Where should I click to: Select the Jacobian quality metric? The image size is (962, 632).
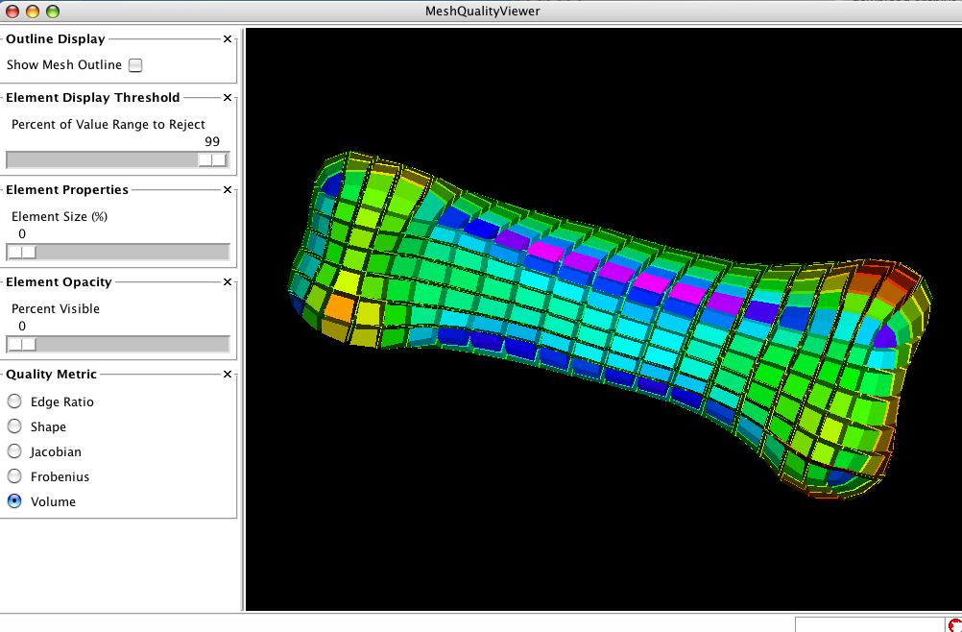click(x=14, y=451)
